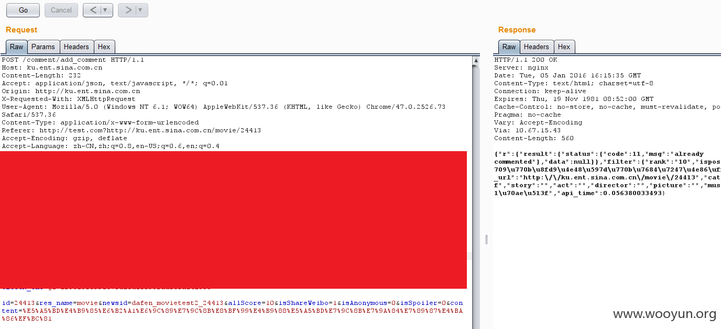Click the Request panel heading
721x329 pixels.
click(x=21, y=30)
